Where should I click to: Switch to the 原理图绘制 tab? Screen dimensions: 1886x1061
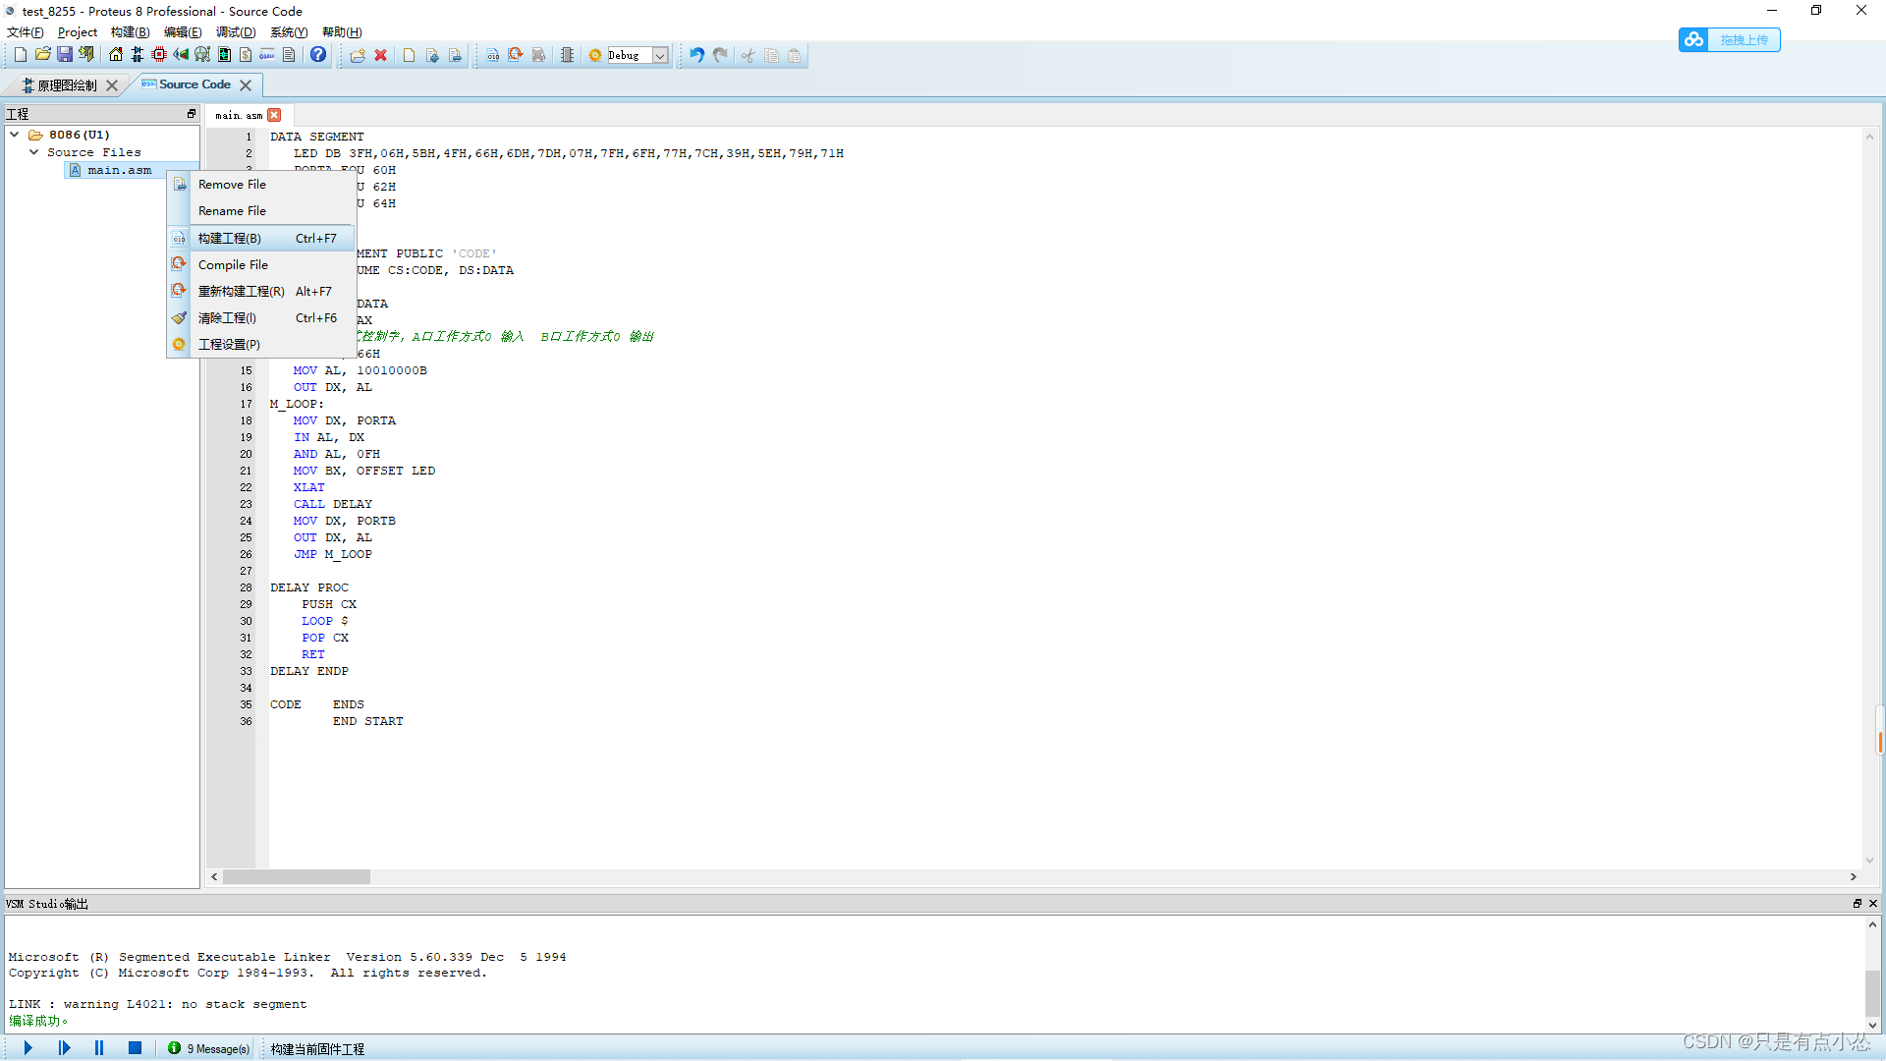point(65,85)
